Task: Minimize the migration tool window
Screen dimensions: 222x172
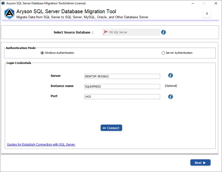Action: coord(193,3)
